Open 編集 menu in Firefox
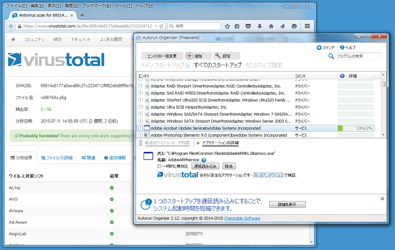This screenshot has height=250, width=395. point(37,6)
